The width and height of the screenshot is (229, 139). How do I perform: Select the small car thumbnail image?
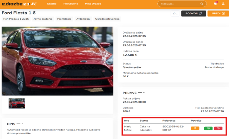point(17,103)
